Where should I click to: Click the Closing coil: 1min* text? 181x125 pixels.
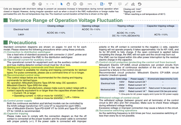pyautogui.click(x=132, y=9)
